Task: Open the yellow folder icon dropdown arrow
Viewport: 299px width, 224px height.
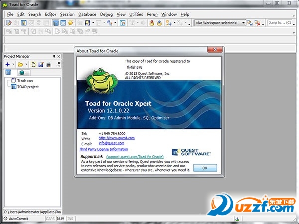Action: click(x=26, y=64)
